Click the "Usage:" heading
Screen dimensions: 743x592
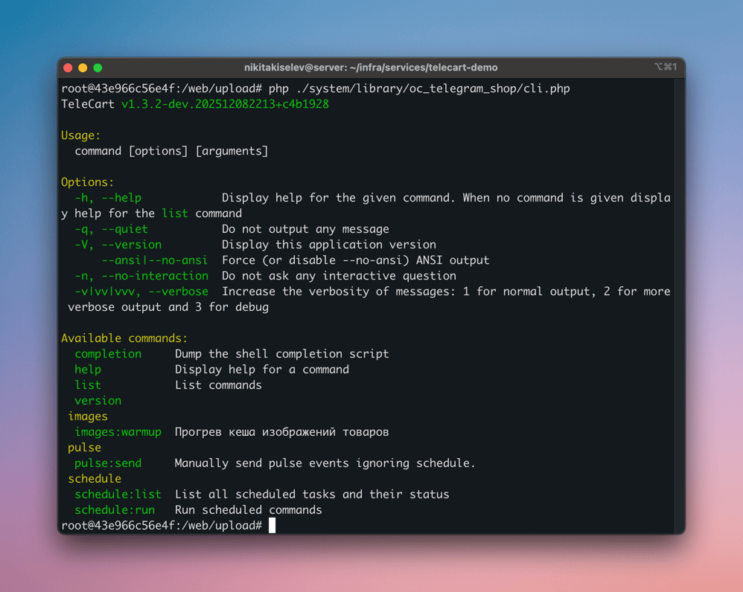[x=80, y=135]
